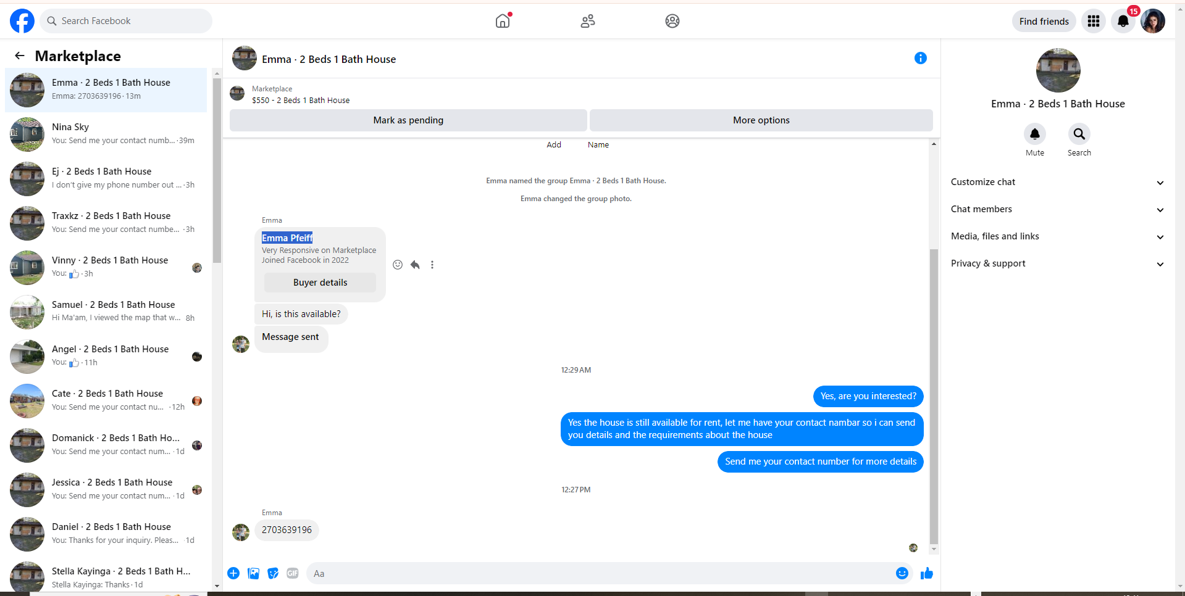Expand Media, files and links section

[1057, 236]
